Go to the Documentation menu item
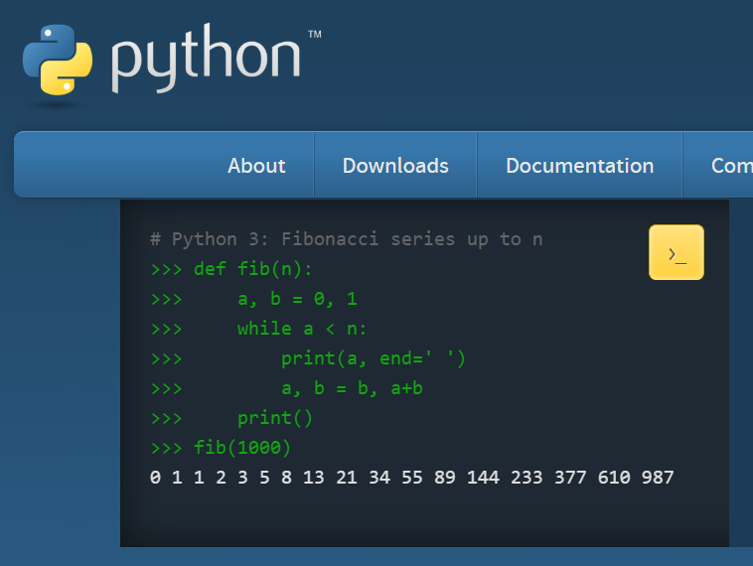Viewport: 753px width, 566px height. (579, 166)
